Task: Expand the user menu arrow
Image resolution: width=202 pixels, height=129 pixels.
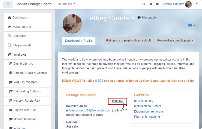Action: tap(197, 4)
